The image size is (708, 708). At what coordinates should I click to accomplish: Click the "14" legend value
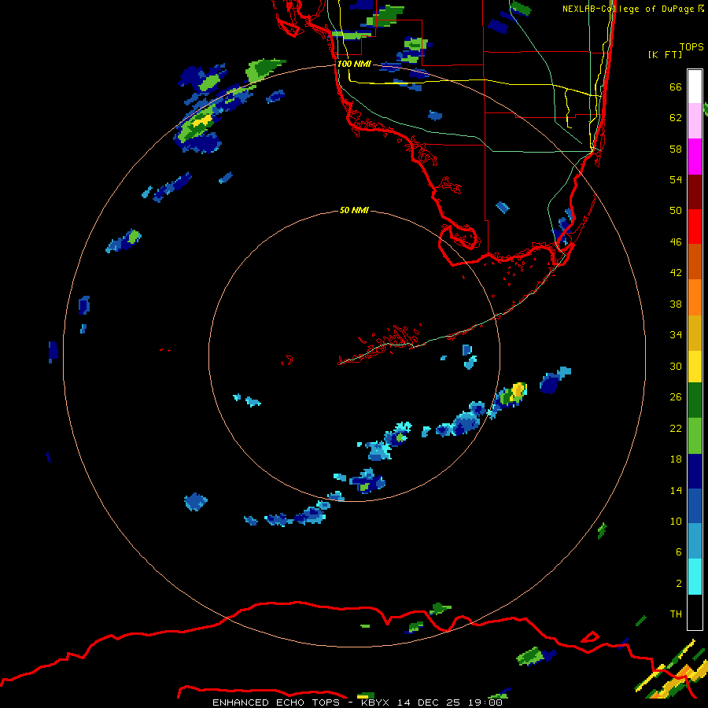pos(676,490)
